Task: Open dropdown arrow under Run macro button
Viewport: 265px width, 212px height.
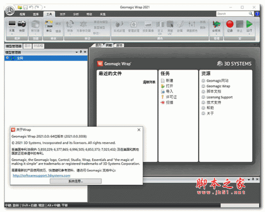Action: (x=249, y=34)
